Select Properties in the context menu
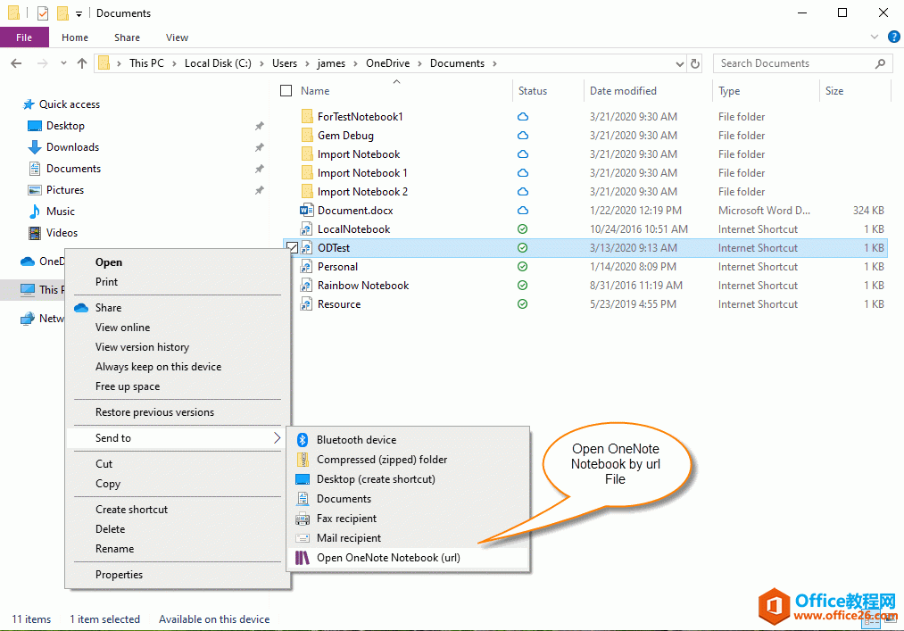Screen dimensions: 904x631 click(177, 575)
